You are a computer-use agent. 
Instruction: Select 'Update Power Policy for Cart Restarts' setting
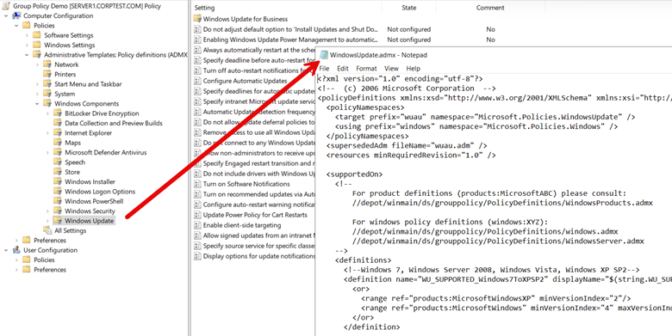pos(255,215)
